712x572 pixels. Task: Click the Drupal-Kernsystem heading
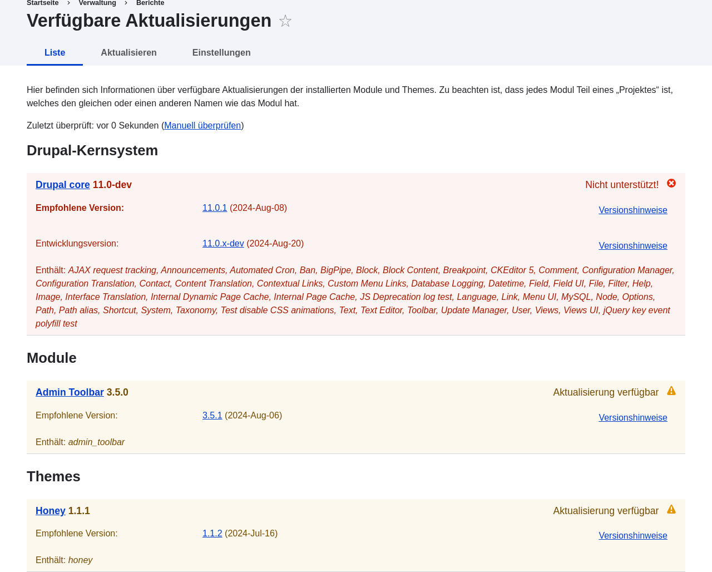[92, 151]
